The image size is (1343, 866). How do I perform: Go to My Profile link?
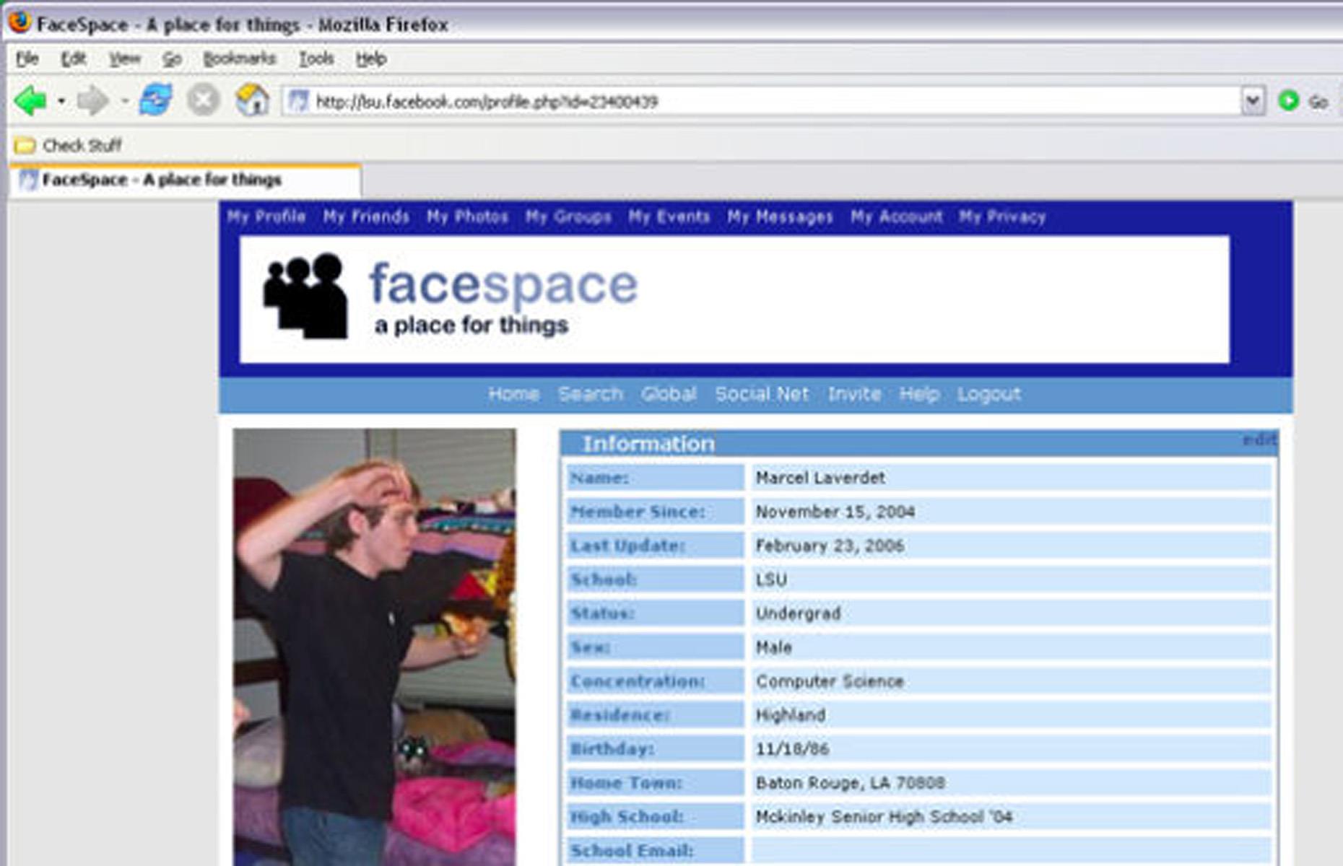point(266,216)
